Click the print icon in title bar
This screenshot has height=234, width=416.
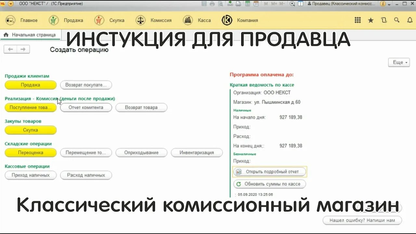[212, 4]
